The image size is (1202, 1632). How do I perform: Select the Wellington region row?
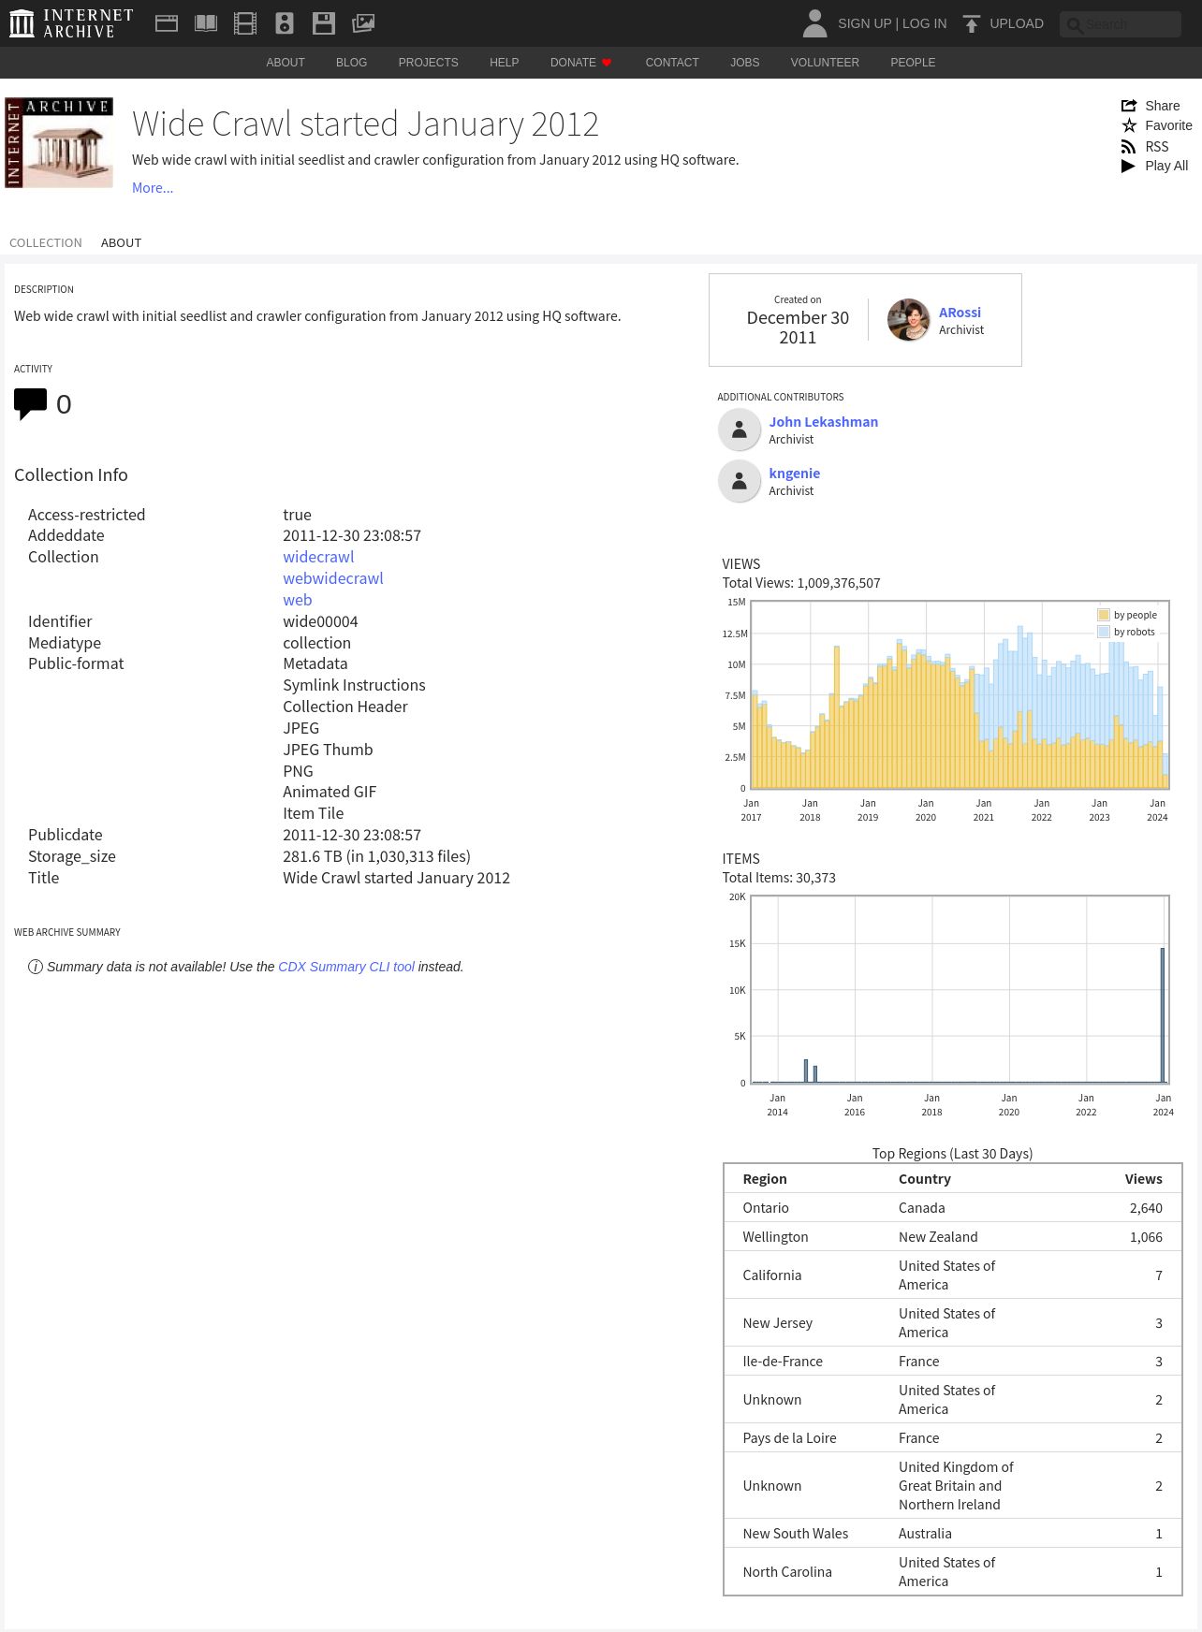(x=953, y=1237)
